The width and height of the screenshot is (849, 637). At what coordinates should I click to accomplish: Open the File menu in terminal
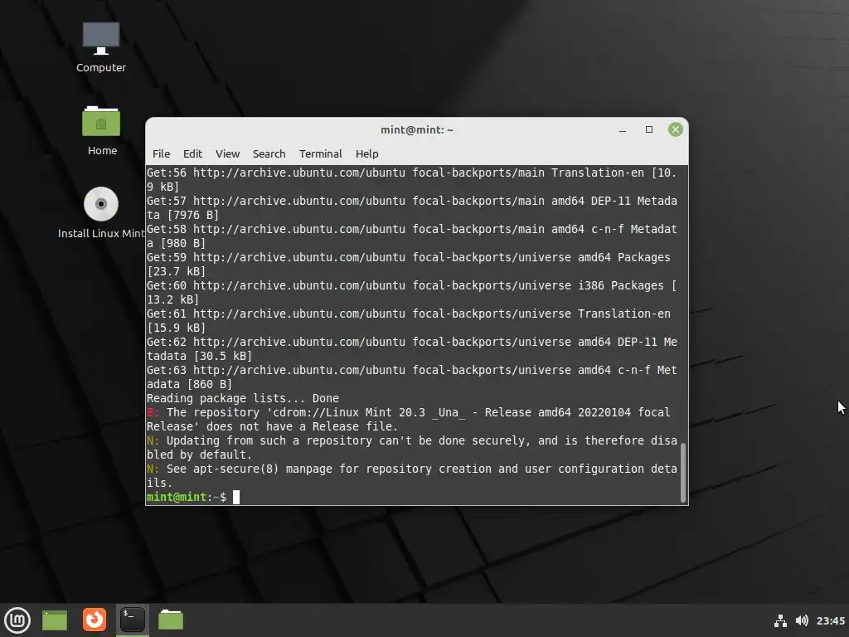(162, 153)
